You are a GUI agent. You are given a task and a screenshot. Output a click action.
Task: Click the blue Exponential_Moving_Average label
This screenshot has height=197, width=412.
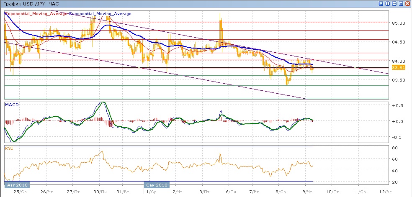point(100,14)
